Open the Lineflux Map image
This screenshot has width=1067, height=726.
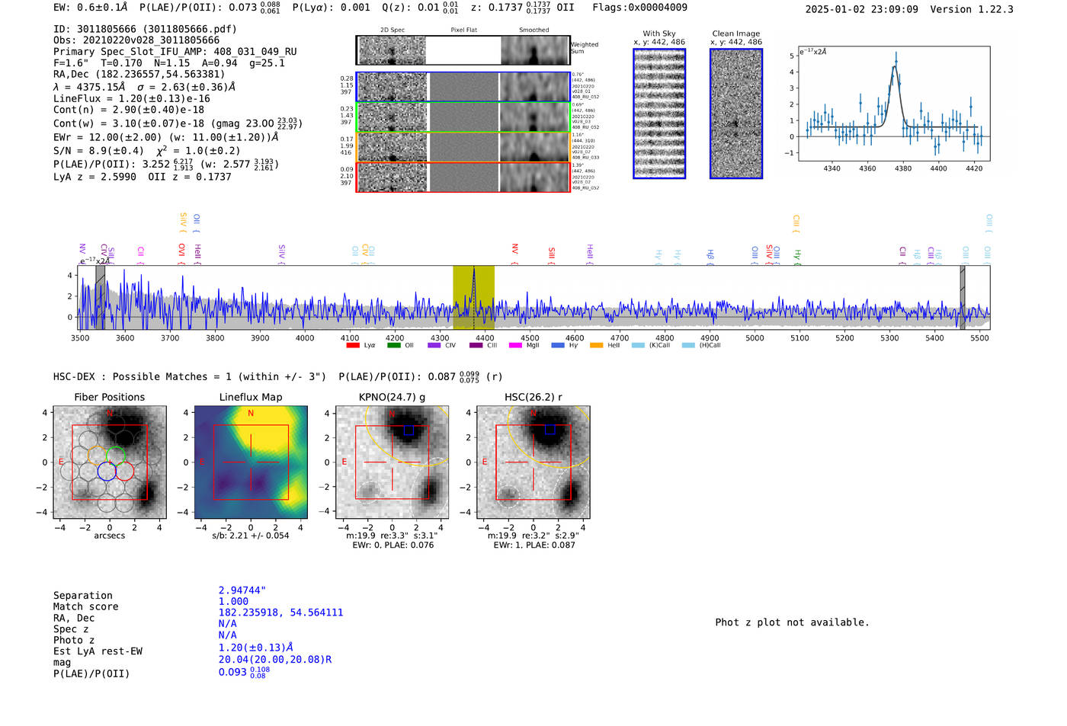251,462
